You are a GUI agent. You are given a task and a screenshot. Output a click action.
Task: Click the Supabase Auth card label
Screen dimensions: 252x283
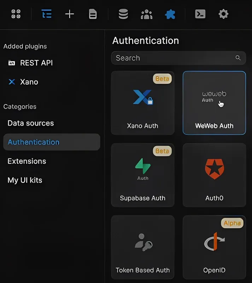(142, 198)
